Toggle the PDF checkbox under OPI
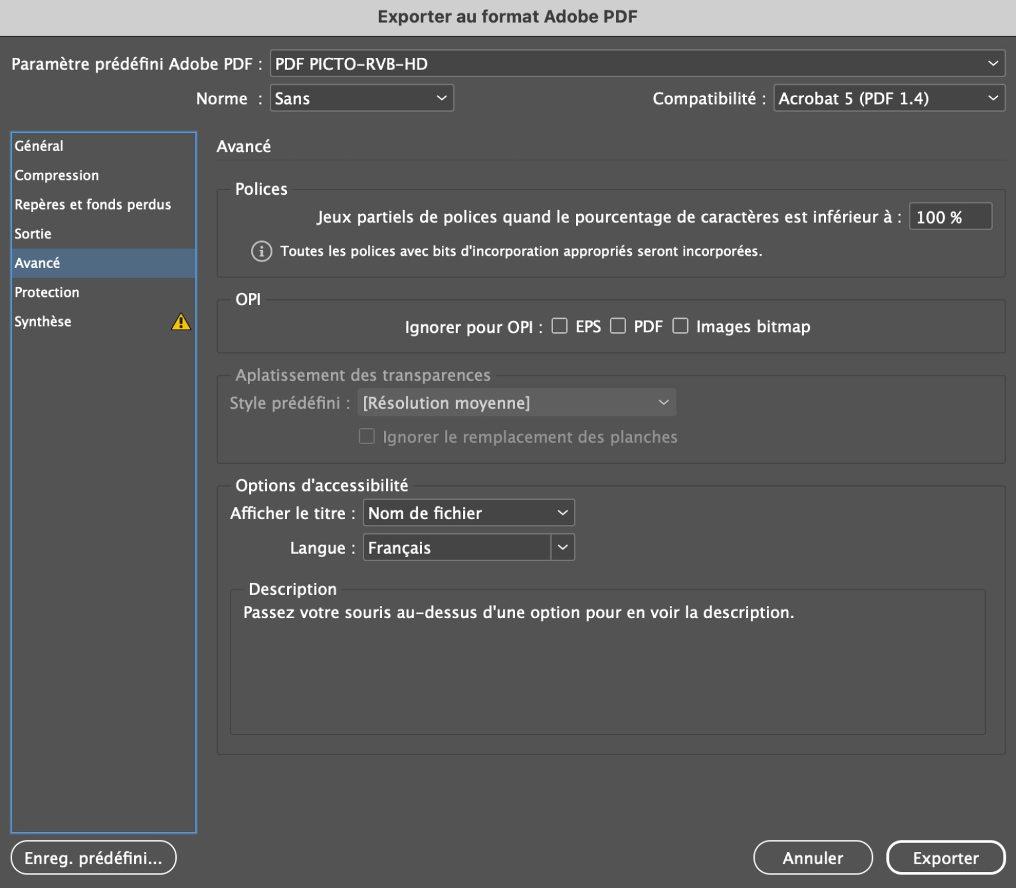Viewport: 1016px width, 888px height. pyautogui.click(x=618, y=326)
